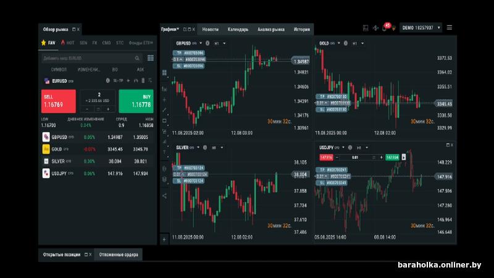Increase EURUSD volume with plus button
The width and height of the screenshot is (494, 278).
click(x=108, y=109)
